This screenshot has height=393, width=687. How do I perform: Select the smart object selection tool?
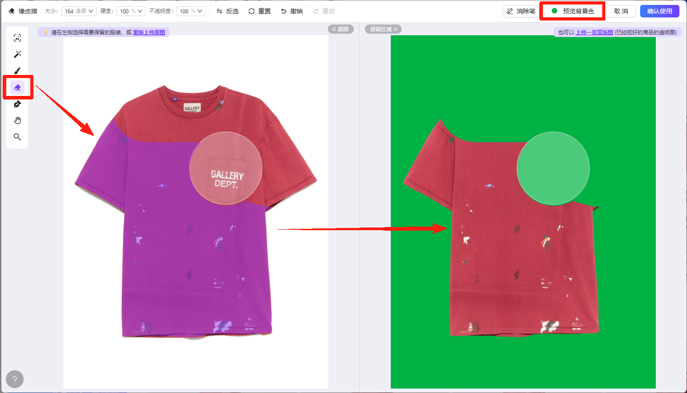(17, 38)
